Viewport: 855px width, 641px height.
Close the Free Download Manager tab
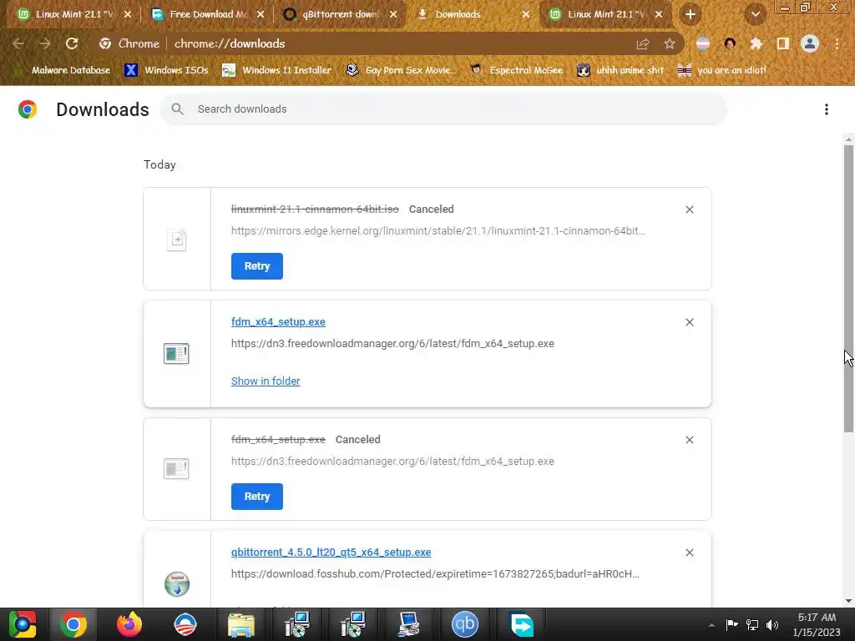(261, 15)
